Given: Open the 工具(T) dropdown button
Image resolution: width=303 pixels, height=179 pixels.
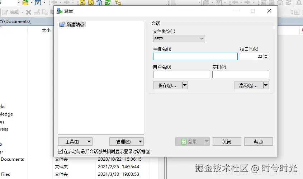Looking at the screenshot, I should click(x=75, y=142).
